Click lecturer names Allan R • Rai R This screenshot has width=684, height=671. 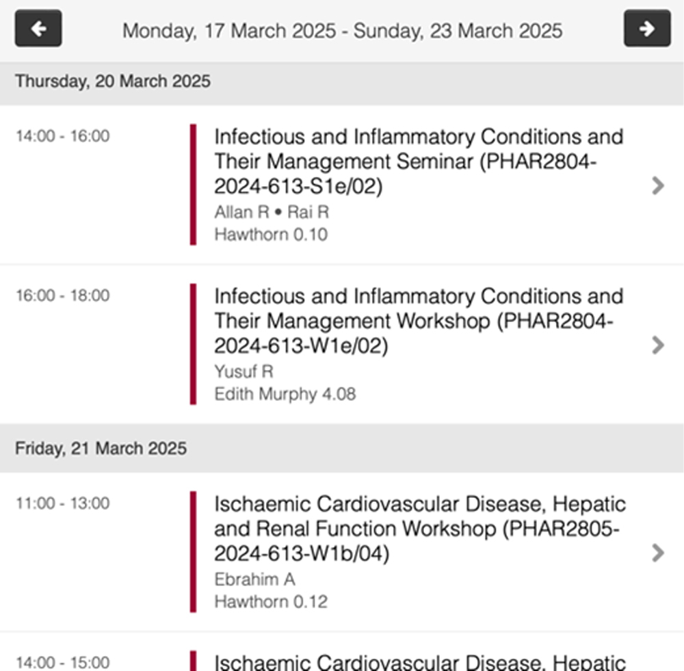pyautogui.click(x=272, y=213)
